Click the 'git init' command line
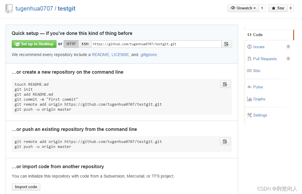 (24, 89)
